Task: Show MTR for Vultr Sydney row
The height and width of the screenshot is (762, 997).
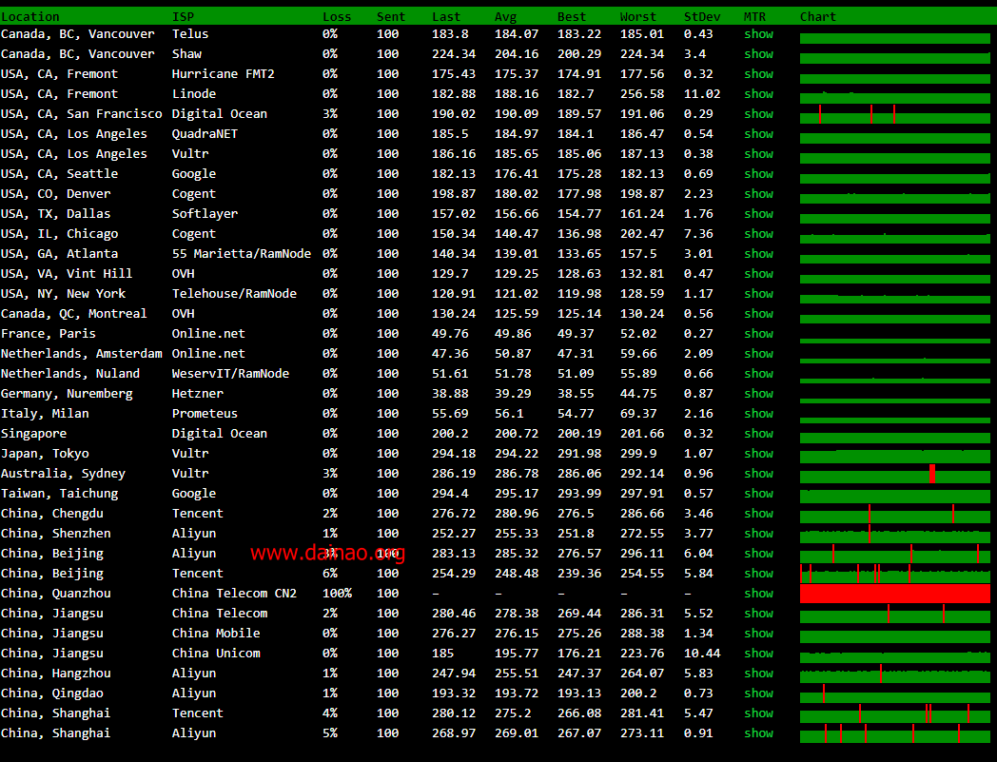Action: (758, 473)
